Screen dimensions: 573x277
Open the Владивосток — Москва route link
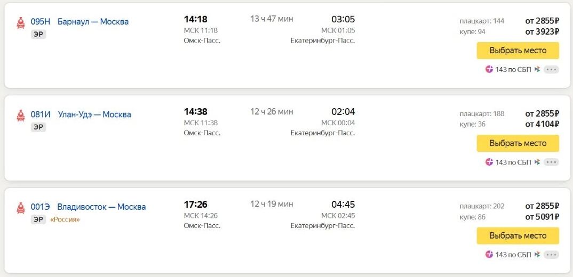coord(101,207)
